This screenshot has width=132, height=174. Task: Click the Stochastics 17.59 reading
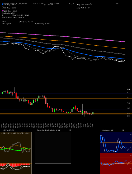9,13
